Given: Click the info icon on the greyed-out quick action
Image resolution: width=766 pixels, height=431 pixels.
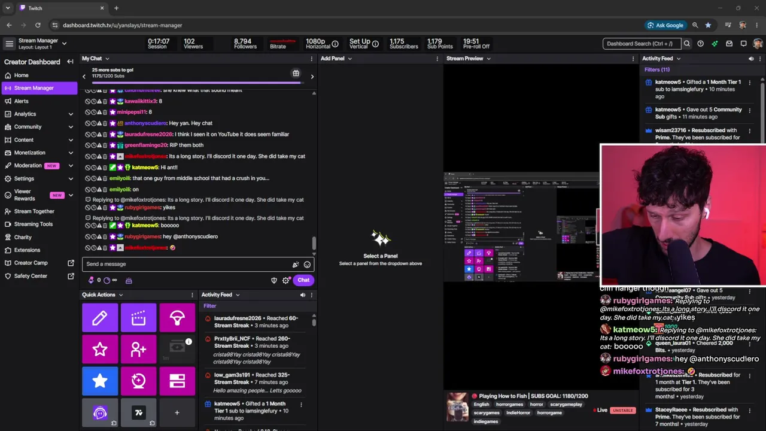Looking at the screenshot, I should [x=189, y=341].
